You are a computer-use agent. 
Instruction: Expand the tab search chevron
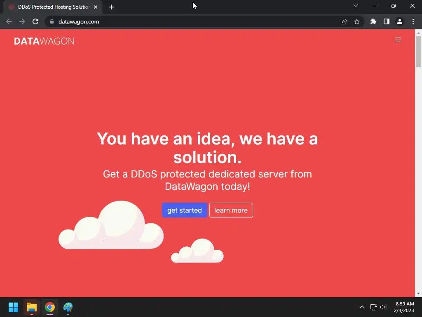(356, 6)
